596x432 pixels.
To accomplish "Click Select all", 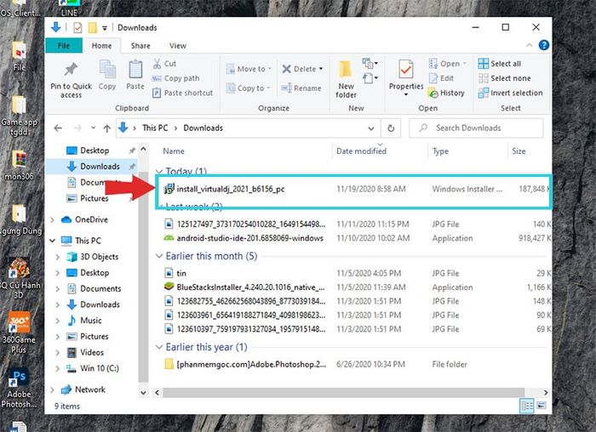I will tap(500, 64).
